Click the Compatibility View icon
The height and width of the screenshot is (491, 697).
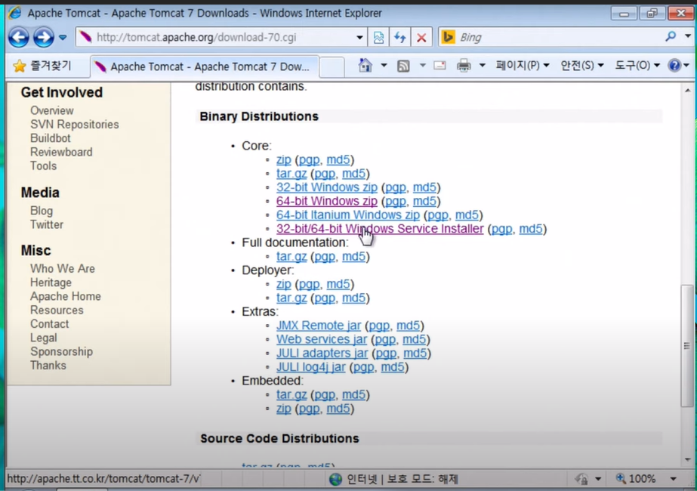click(x=379, y=37)
